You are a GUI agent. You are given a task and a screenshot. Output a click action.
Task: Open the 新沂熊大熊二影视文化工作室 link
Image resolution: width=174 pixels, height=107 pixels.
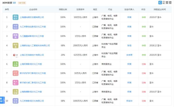pos(33,83)
